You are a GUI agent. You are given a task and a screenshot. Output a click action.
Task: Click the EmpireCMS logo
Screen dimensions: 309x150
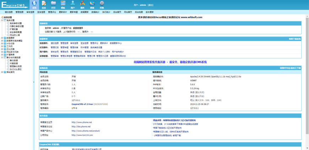tap(15, 5)
